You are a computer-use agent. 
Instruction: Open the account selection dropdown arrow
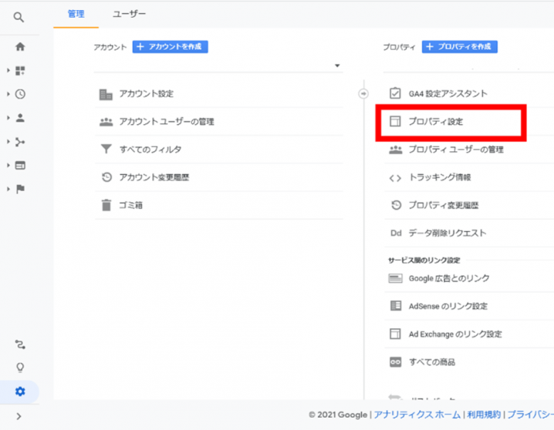point(337,66)
